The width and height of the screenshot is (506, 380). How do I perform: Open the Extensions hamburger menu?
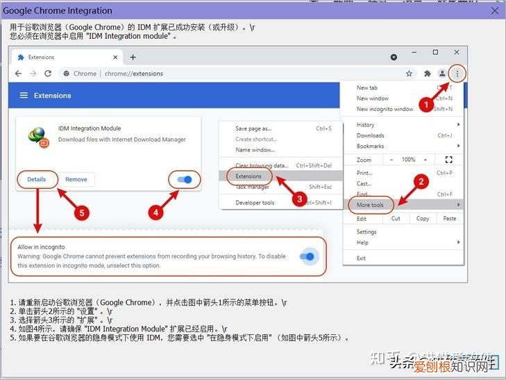tap(24, 96)
